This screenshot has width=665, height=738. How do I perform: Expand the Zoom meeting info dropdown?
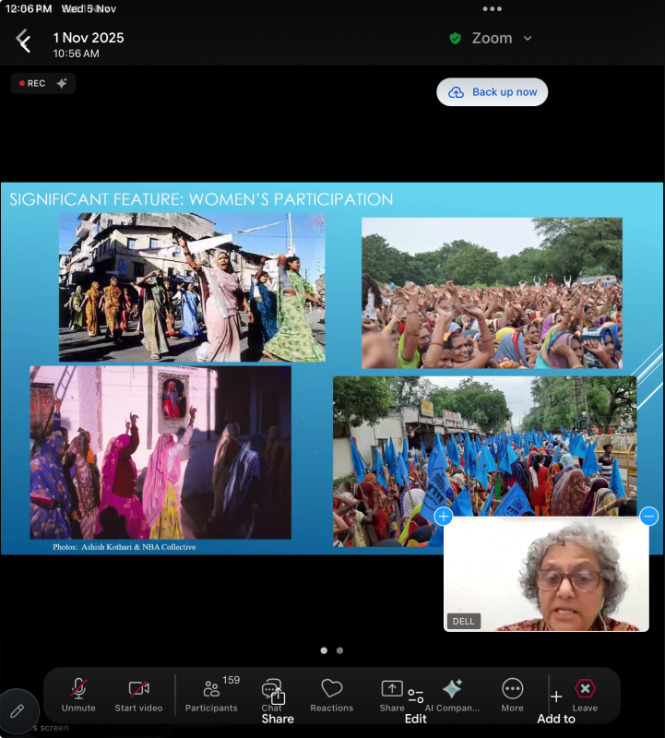tap(528, 39)
